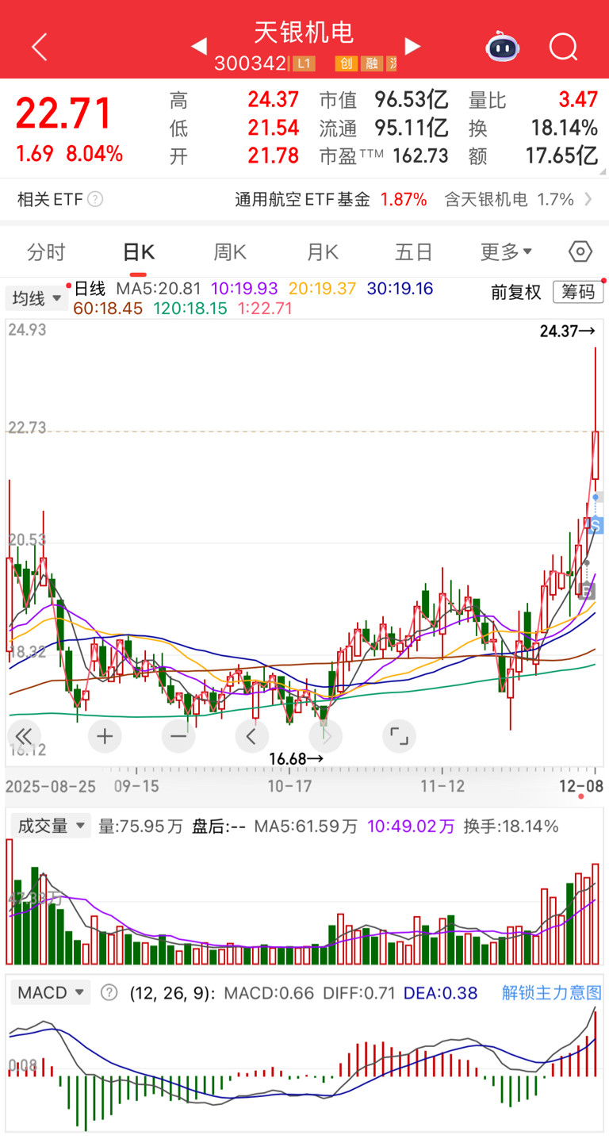The image size is (609, 1143).
Task: Expand the 更多 period dropdown
Action: point(506,252)
